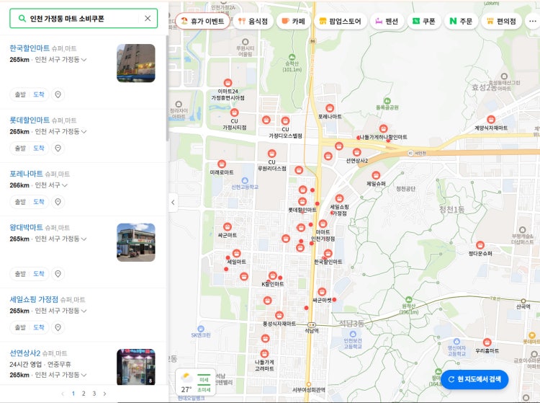Set 롯데할인마트 as 출발 point
The width and height of the screenshot is (540, 403).
(x=20, y=149)
